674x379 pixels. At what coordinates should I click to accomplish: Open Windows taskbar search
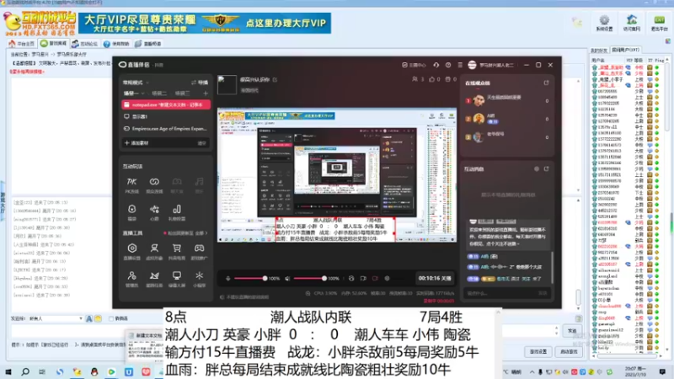pos(25,371)
